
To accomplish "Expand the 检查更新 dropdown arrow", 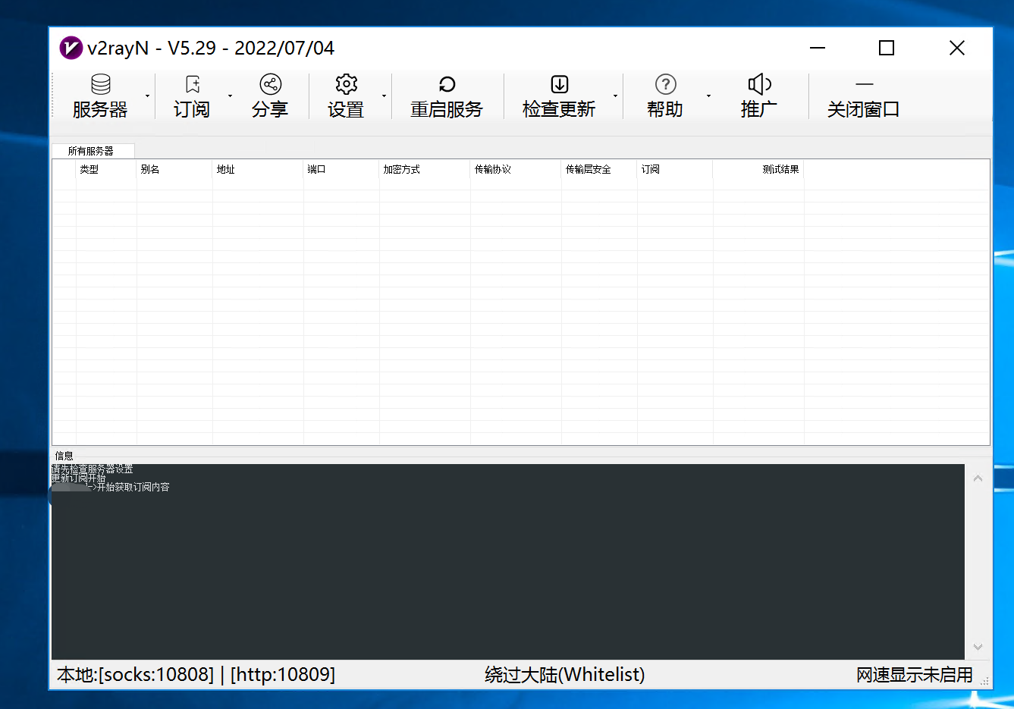I will (615, 96).
